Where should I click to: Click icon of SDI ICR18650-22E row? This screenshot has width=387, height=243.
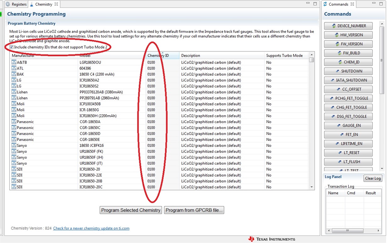[x=14, y=175]
